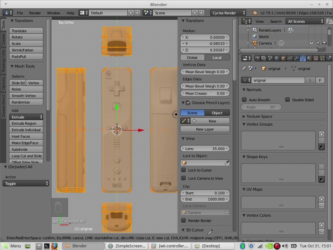
Task: Click the Subdivide button
Action: 26,149
